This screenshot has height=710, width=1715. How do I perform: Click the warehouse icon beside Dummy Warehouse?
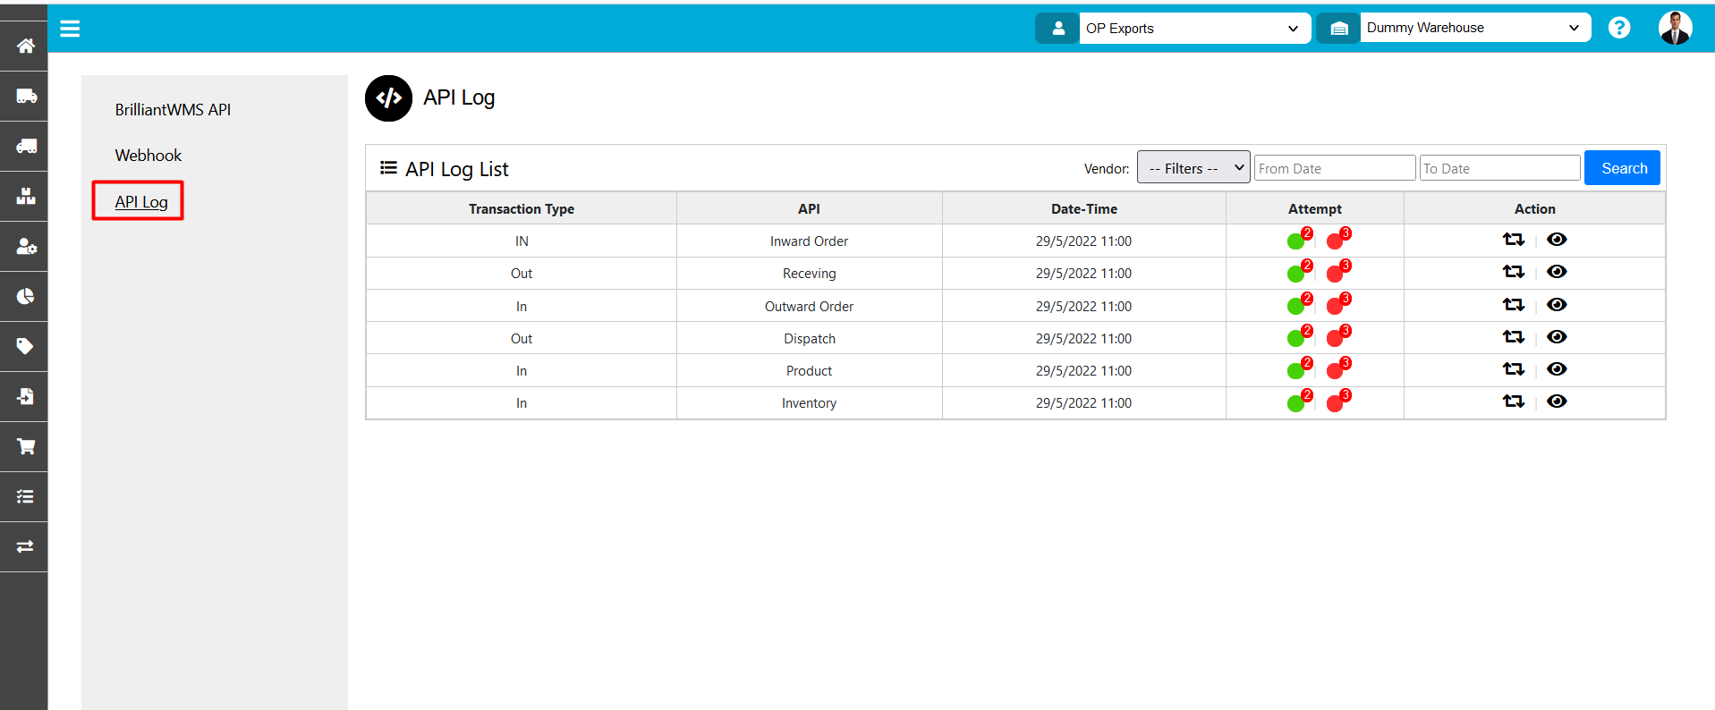[1338, 29]
